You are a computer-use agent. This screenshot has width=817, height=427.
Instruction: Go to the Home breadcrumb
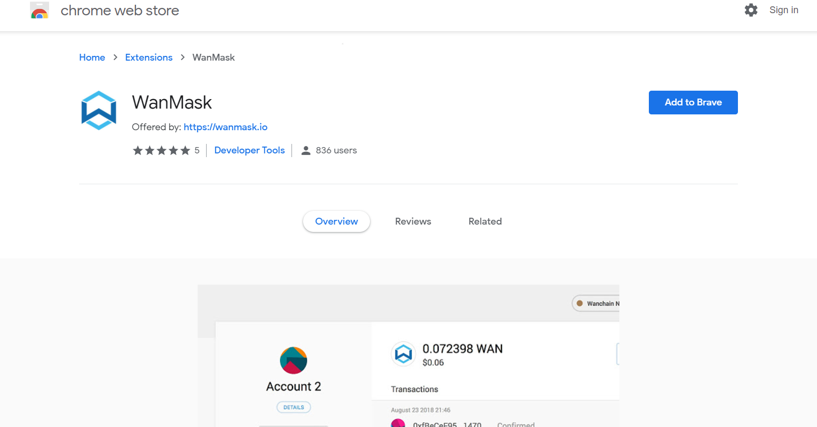[92, 57]
